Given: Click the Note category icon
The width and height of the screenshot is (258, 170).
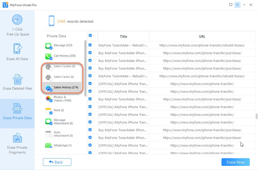Looking at the screenshot, I should pyautogui.click(x=49, y=111).
